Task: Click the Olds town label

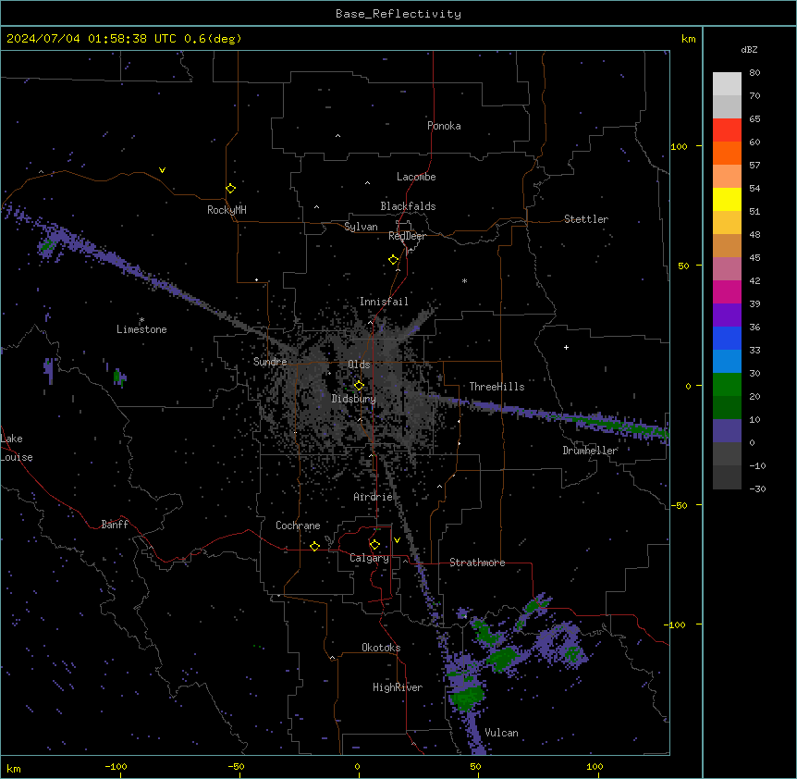Action: click(359, 365)
